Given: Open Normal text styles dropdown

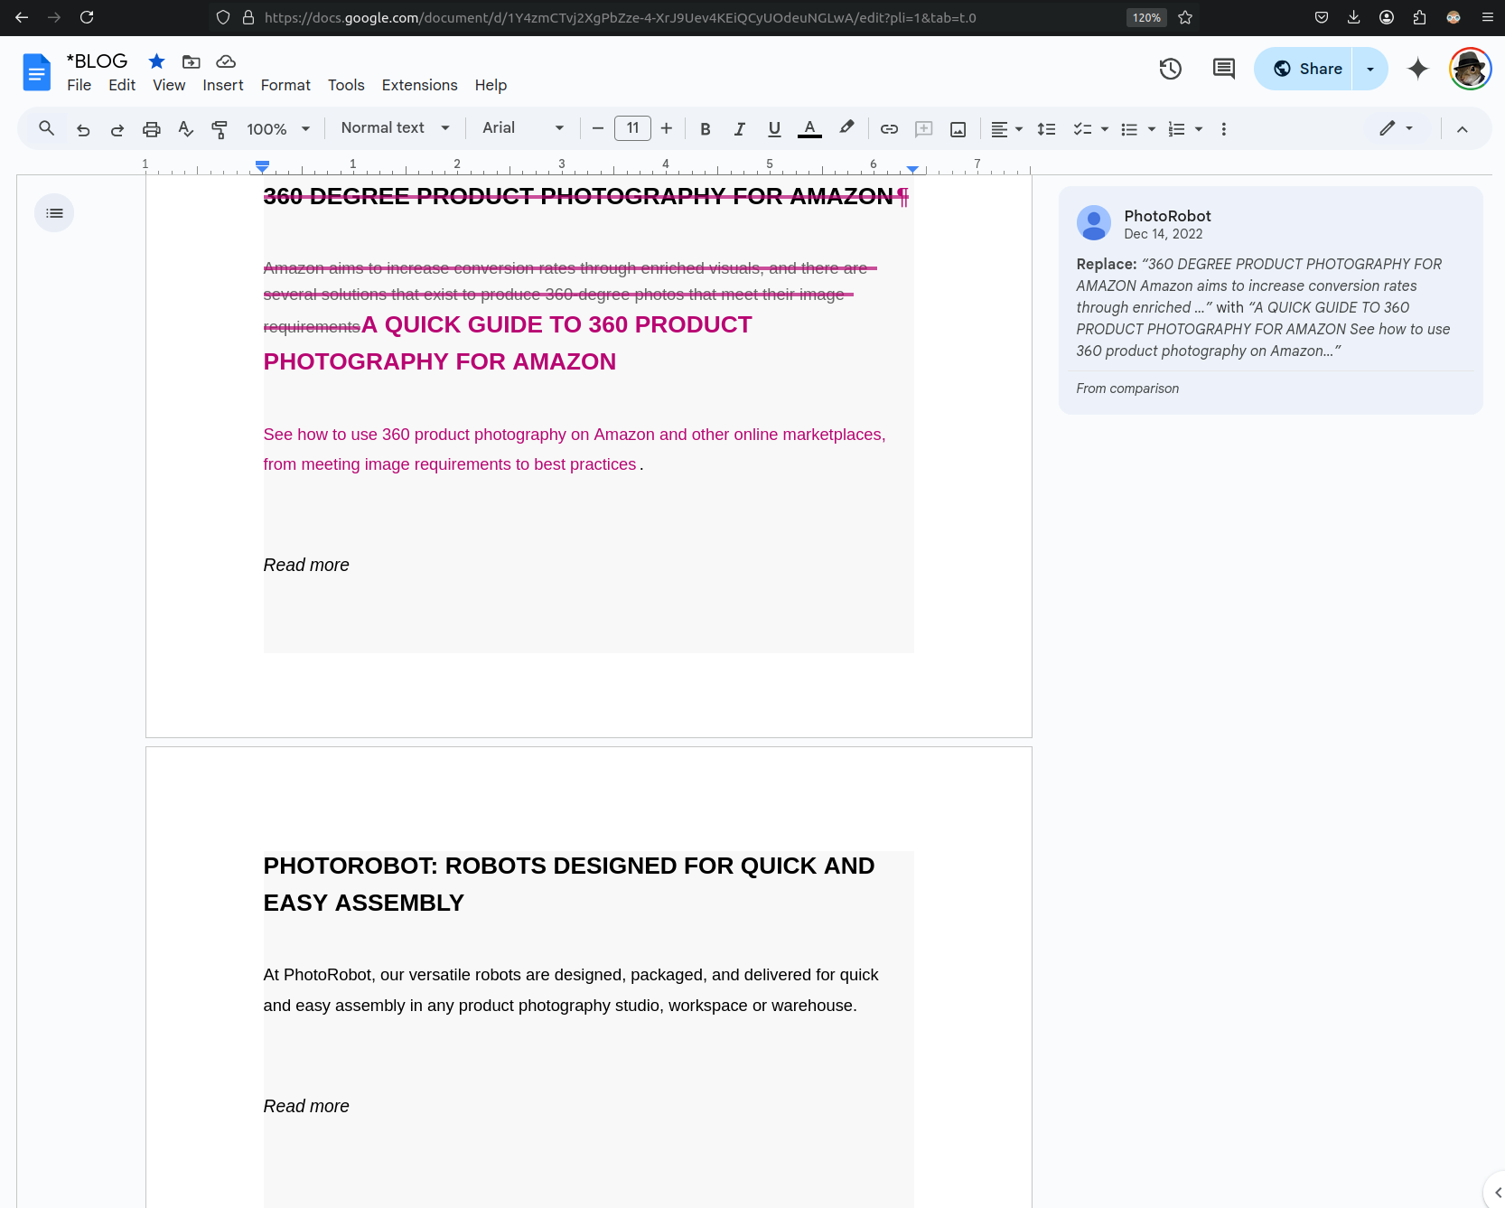Looking at the screenshot, I should (x=395, y=128).
